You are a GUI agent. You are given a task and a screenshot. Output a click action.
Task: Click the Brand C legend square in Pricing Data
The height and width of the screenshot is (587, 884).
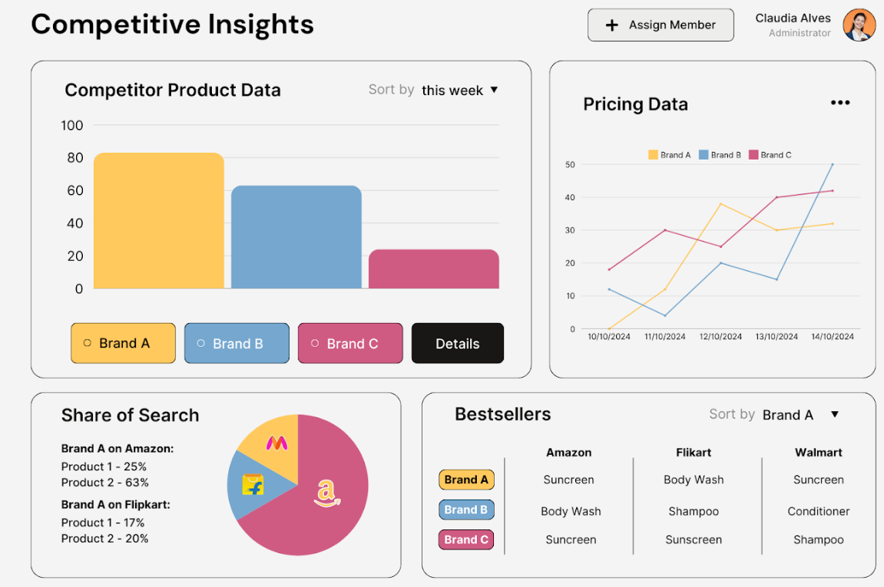(x=753, y=154)
